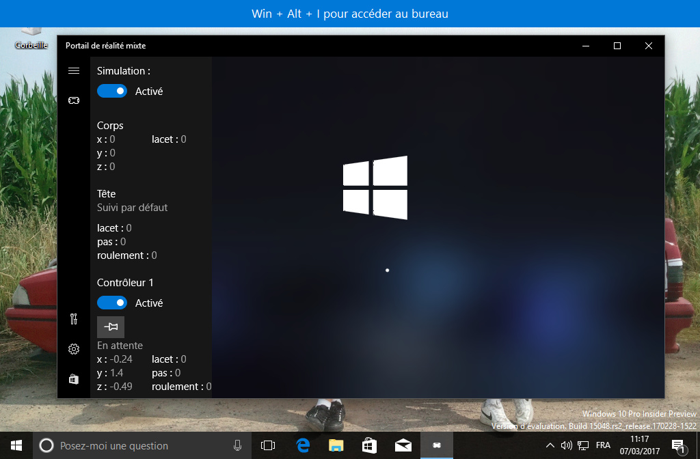Open the Store bag icon in sidebar
The image size is (700, 459).
(74, 379)
